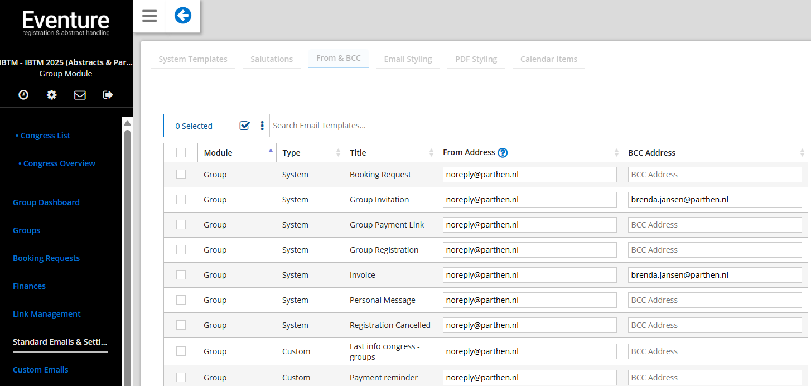The width and height of the screenshot is (811, 386).
Task: Open the Email Styling tab
Action: point(408,59)
